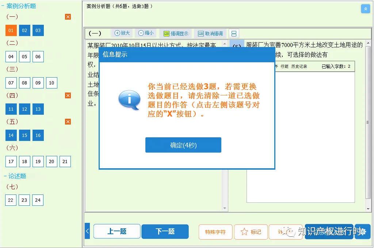
Task: Clear question group (一) with its red X
Action: click(x=68, y=16)
